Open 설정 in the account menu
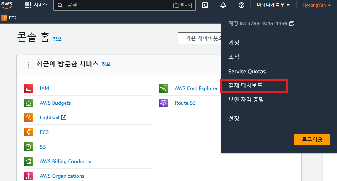 click(x=234, y=119)
